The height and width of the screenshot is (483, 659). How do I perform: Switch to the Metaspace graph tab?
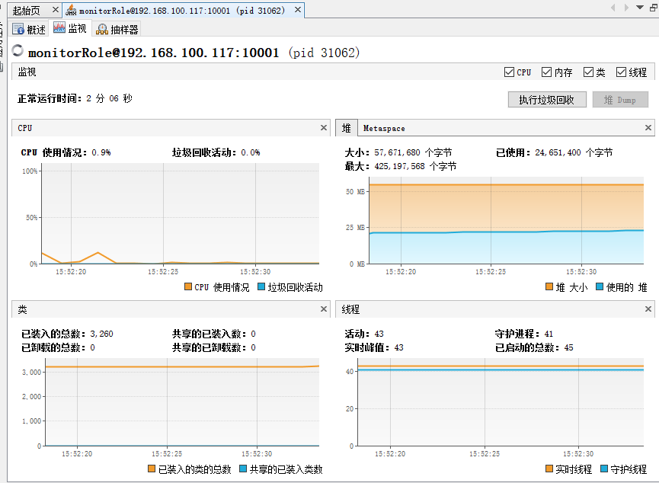(x=384, y=128)
